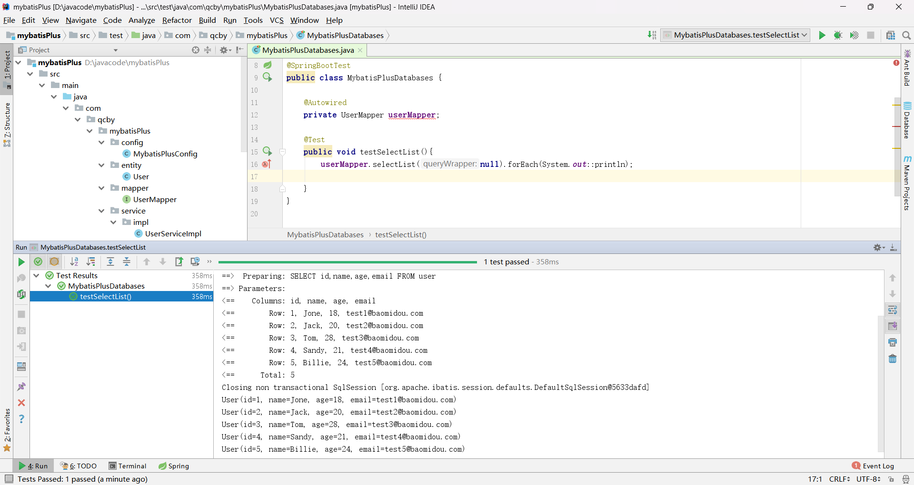Screen dimensions: 914x485
Task: Click the console vertical scrollbar
Action: pyautogui.click(x=881, y=383)
